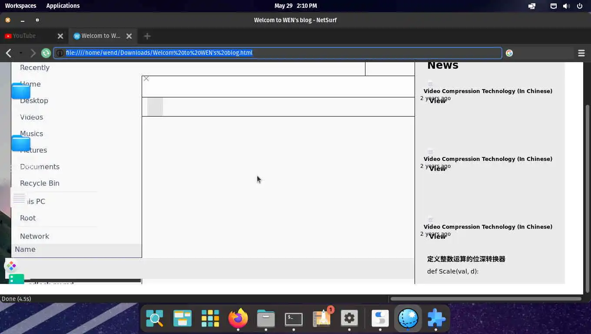Click the horizontal scrollbar at bottom
The image size is (591, 334).
(x=485, y=299)
